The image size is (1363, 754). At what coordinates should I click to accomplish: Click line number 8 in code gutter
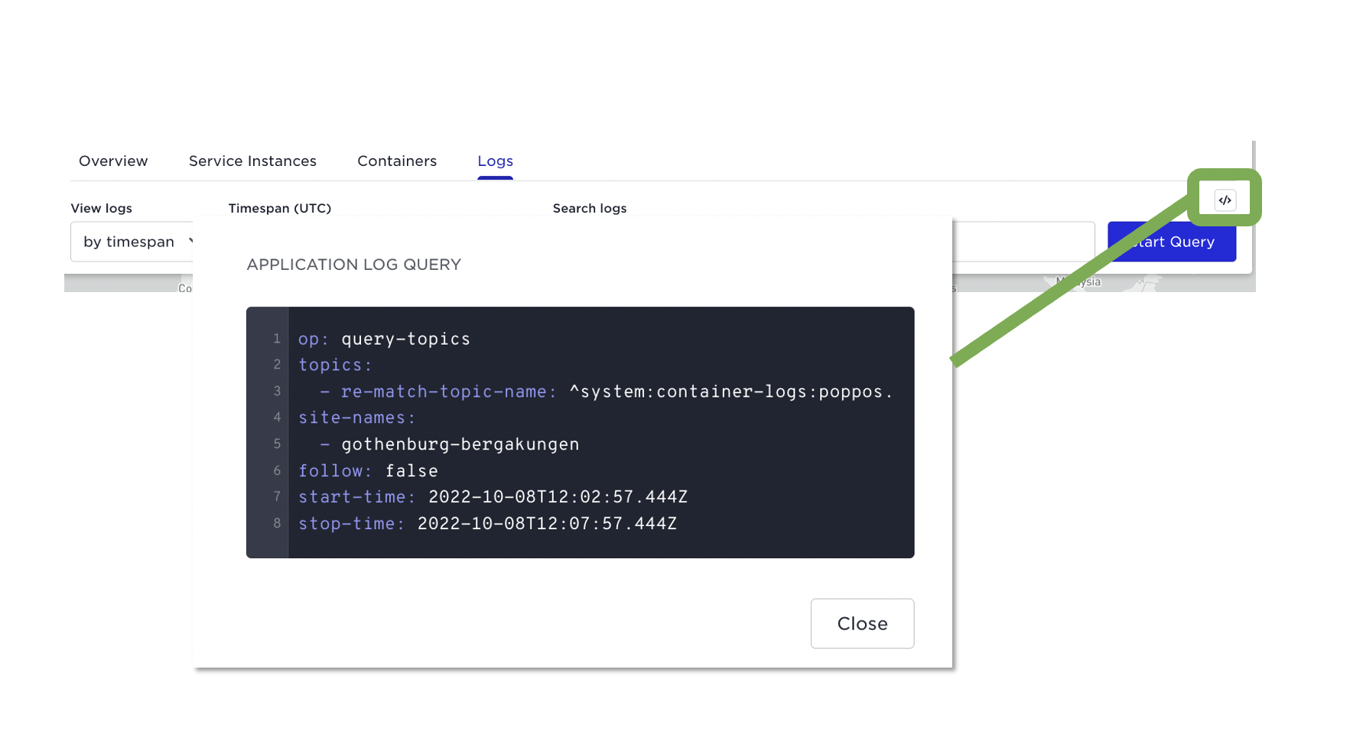click(277, 523)
